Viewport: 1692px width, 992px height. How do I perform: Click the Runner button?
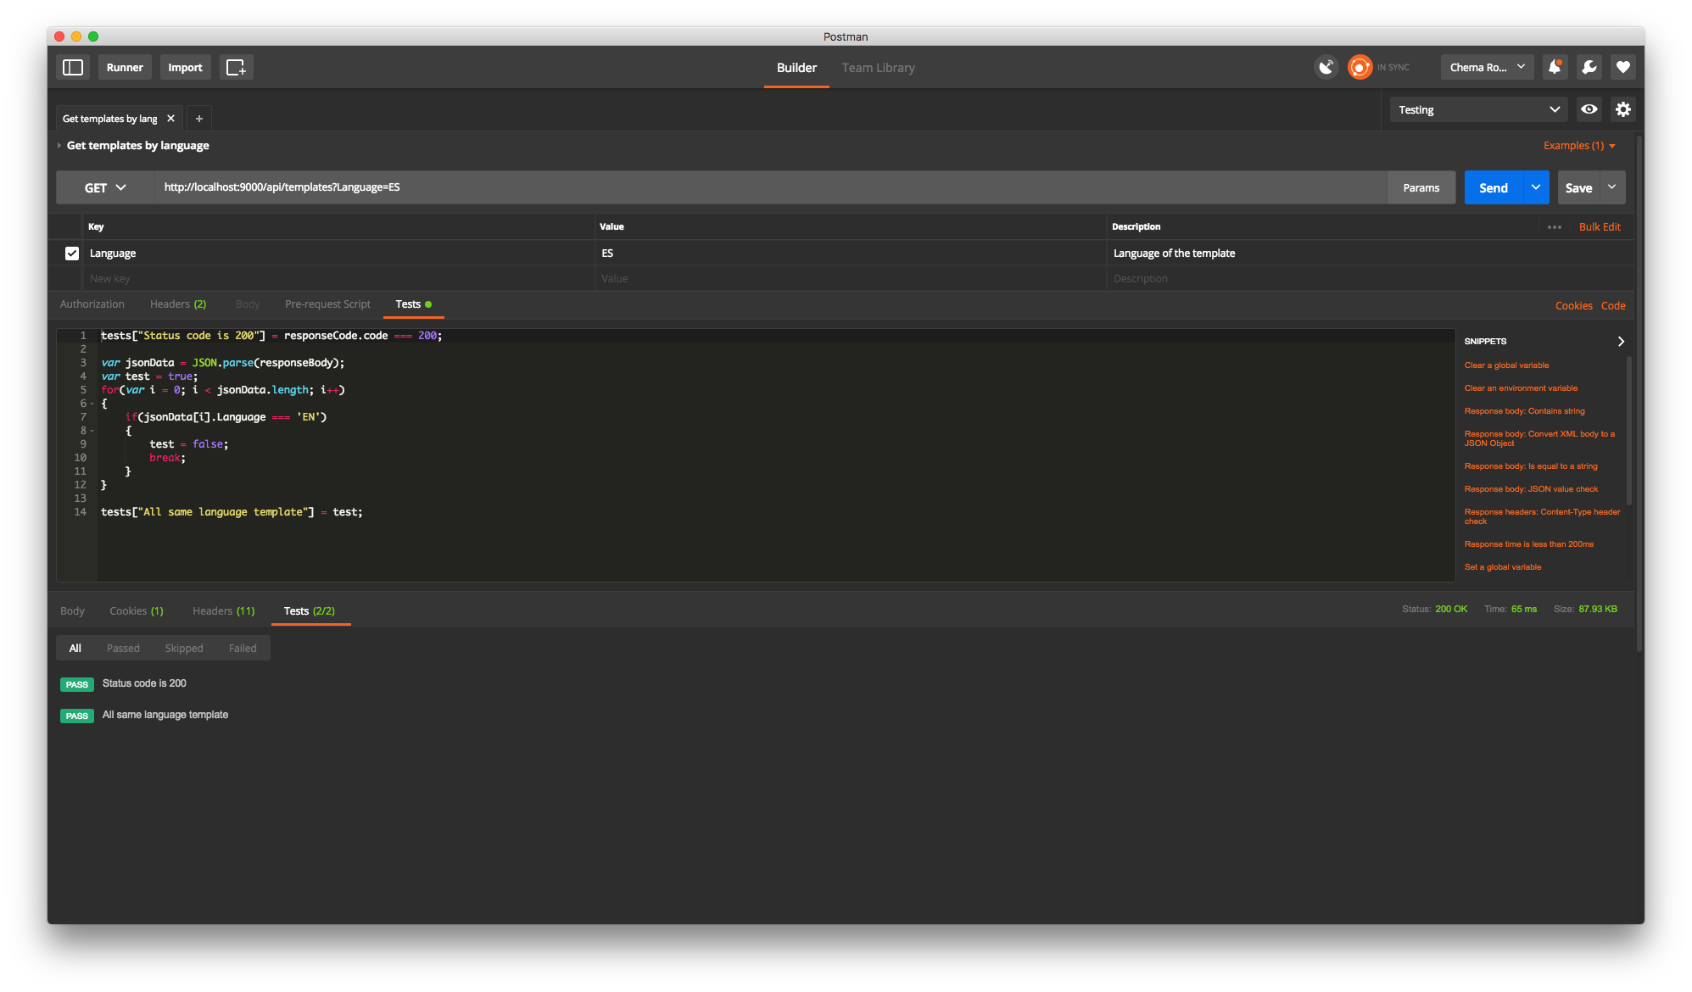(125, 67)
